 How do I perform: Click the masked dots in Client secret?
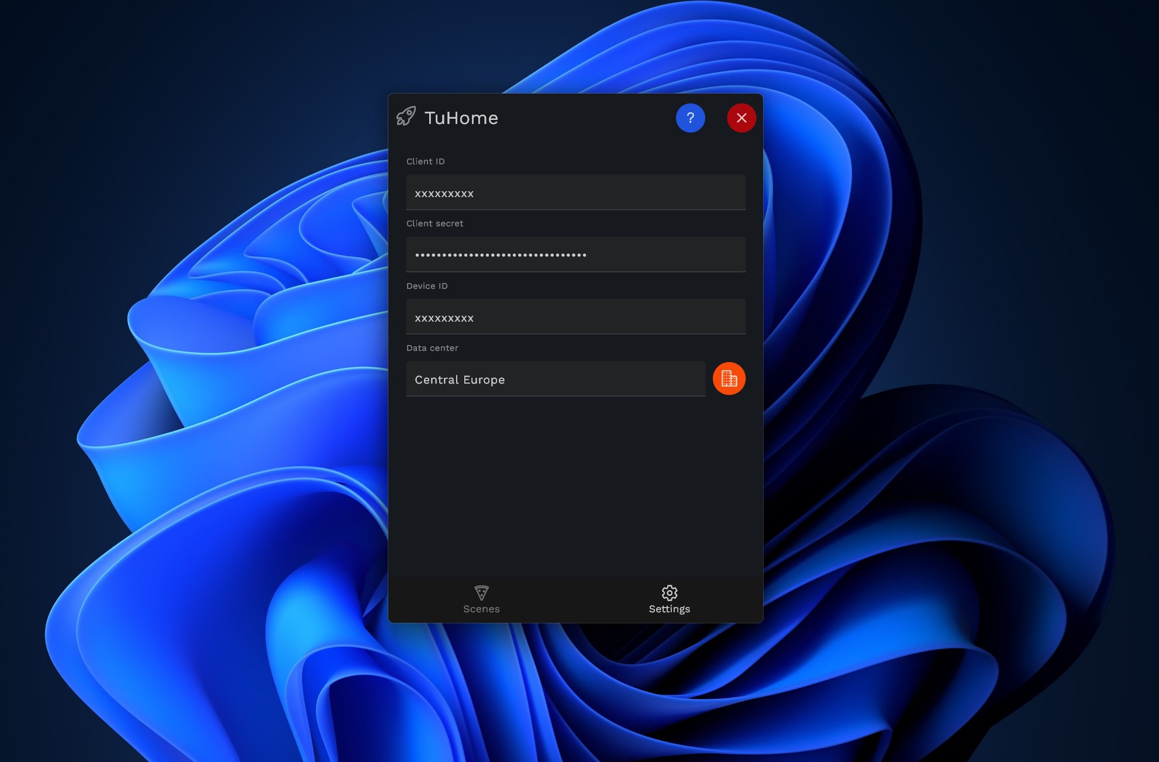[x=500, y=255]
